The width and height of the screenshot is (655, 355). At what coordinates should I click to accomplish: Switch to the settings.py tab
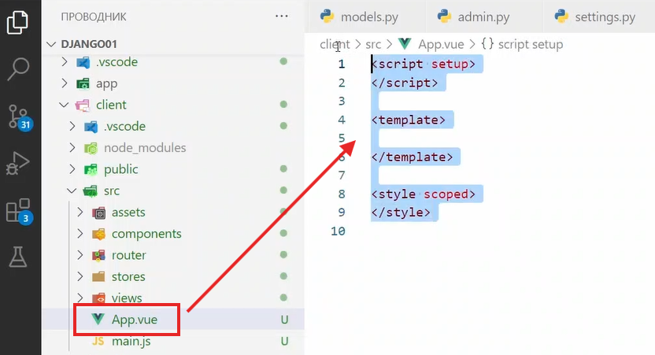pos(605,17)
